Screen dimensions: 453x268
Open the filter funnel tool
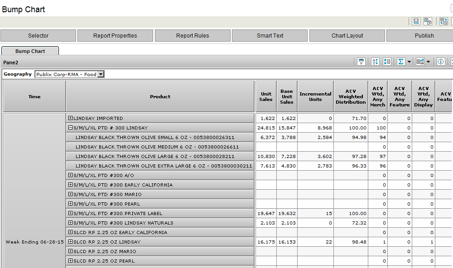click(x=361, y=62)
